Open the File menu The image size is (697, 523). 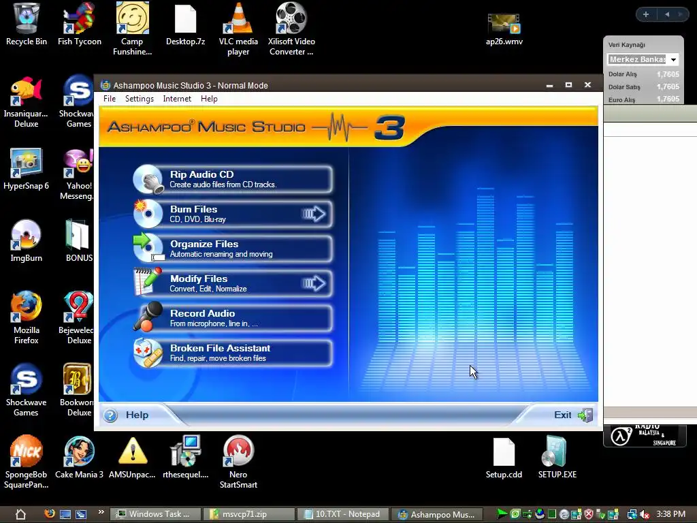pos(110,99)
